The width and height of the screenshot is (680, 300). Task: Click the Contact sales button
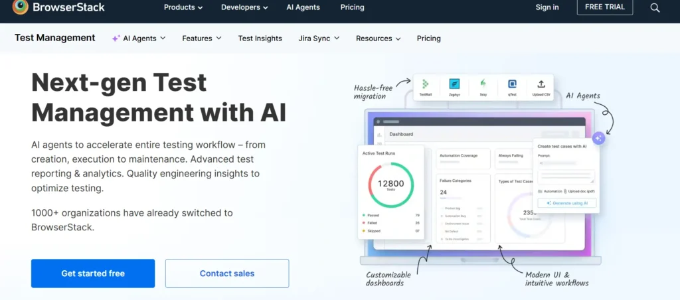(227, 273)
